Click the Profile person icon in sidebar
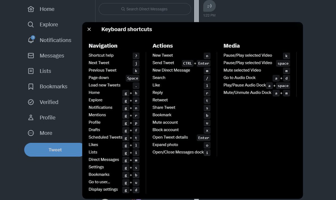The width and height of the screenshot is (336, 200). (31, 117)
